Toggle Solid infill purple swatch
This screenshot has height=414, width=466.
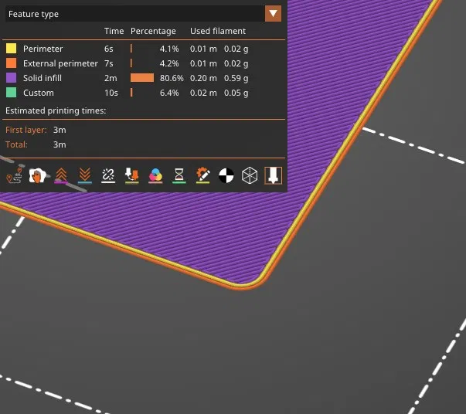12,78
